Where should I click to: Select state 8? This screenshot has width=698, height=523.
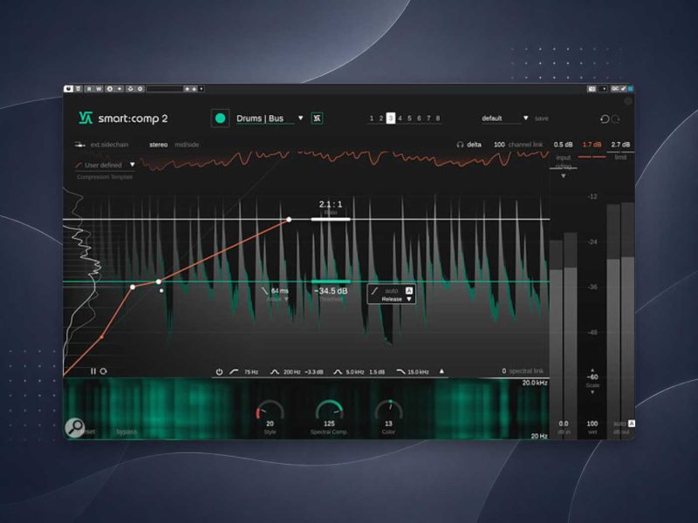438,119
